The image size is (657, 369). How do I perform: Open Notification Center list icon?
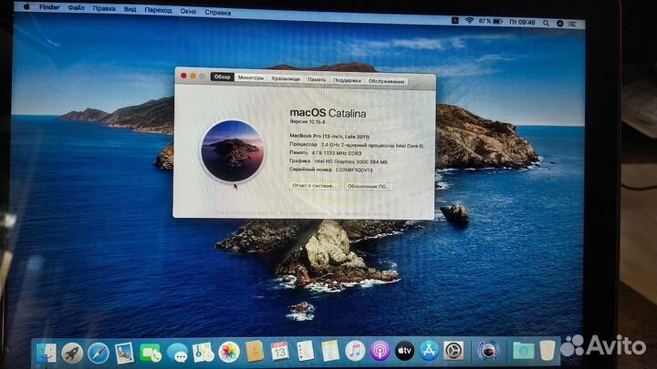pyautogui.click(x=572, y=25)
